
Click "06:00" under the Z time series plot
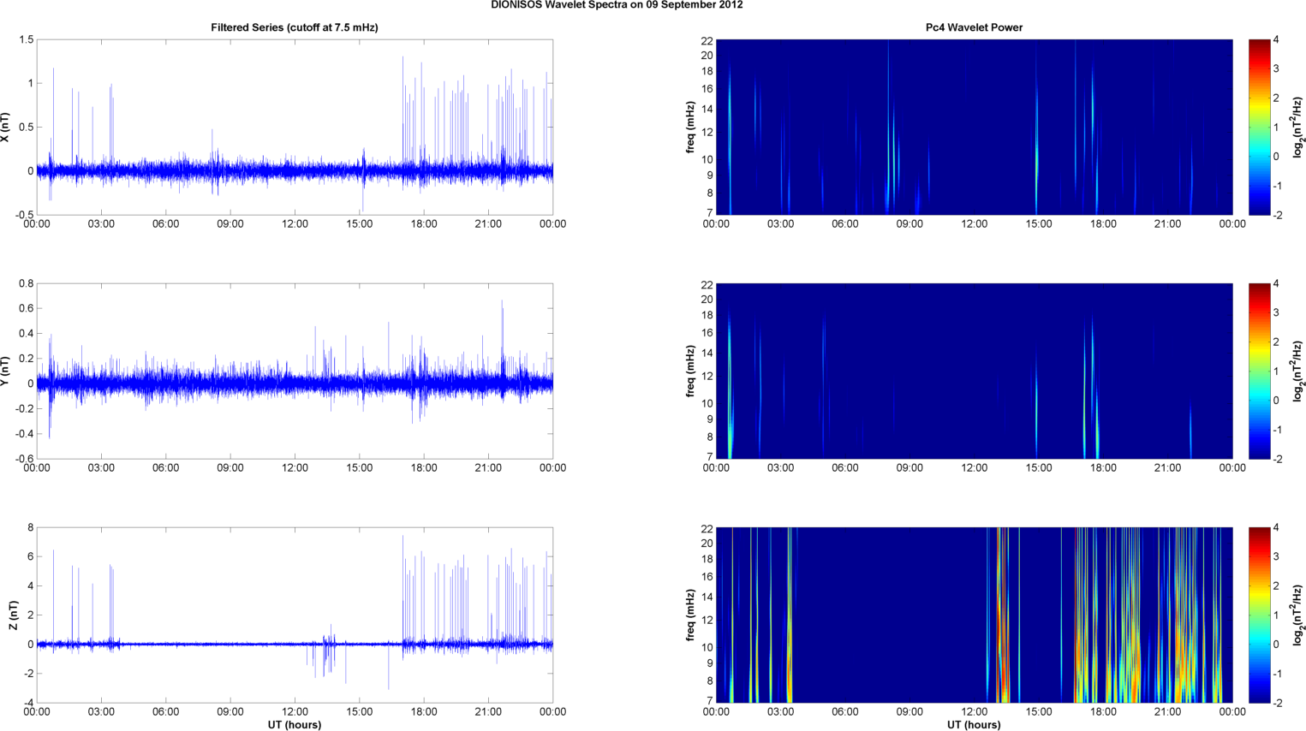coord(165,712)
